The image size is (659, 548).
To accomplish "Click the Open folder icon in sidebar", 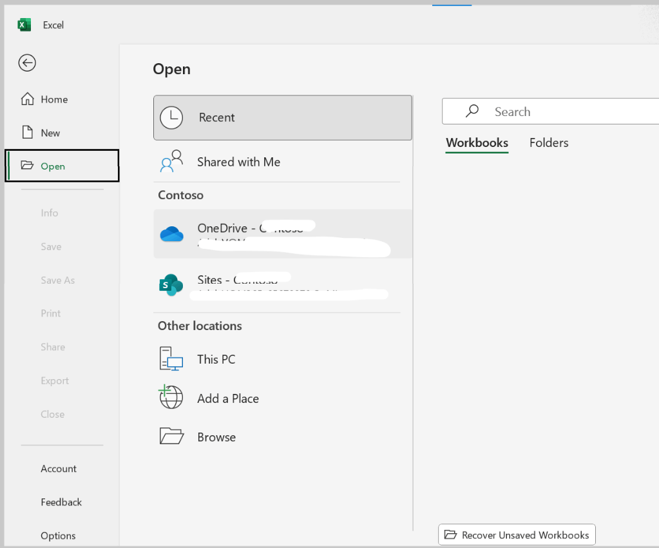I will pyautogui.click(x=27, y=165).
